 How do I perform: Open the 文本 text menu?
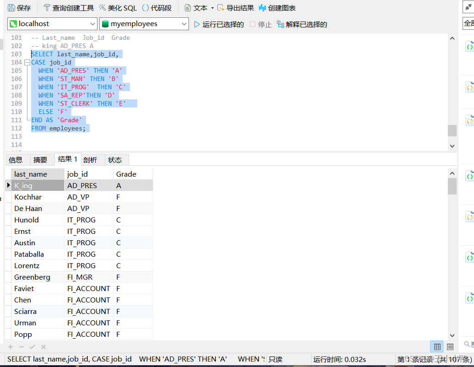click(x=196, y=8)
